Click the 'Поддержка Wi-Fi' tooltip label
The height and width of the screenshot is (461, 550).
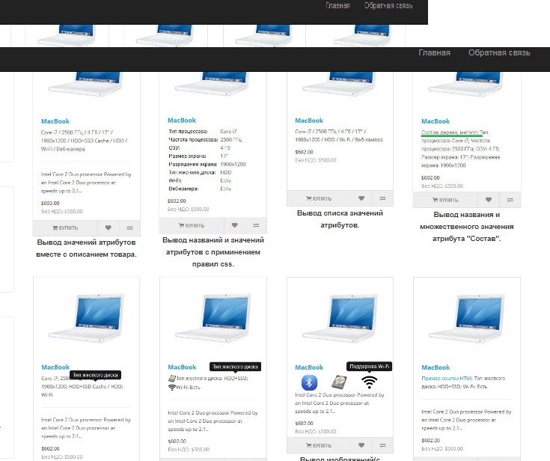point(370,366)
